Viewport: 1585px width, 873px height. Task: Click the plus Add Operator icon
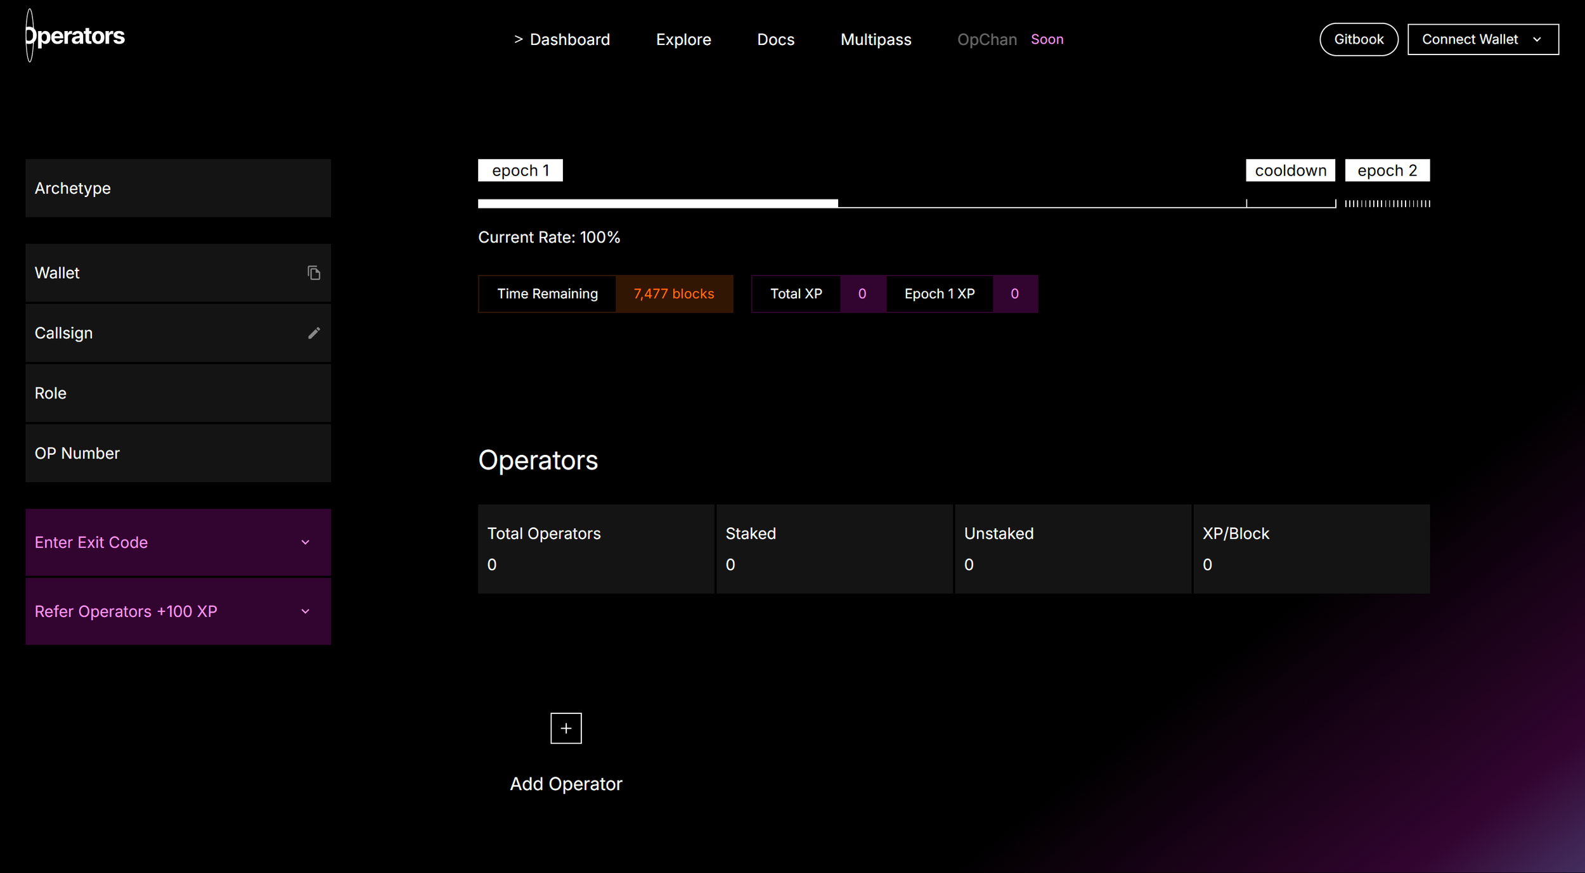click(x=566, y=729)
